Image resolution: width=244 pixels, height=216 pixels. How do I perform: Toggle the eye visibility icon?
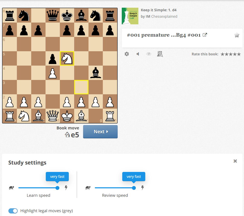(x=149, y=54)
